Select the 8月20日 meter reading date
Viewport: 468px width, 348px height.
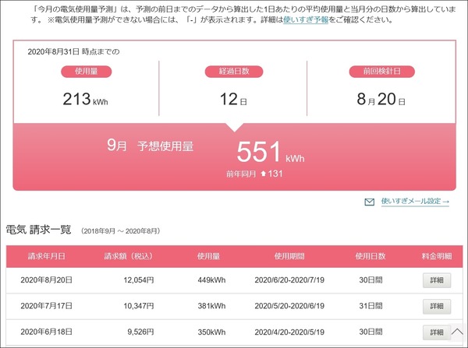[381, 99]
